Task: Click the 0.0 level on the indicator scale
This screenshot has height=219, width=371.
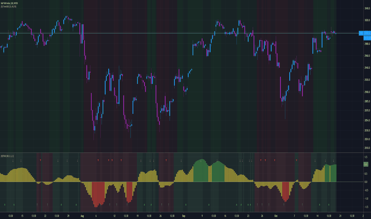Action: (x=366, y=182)
